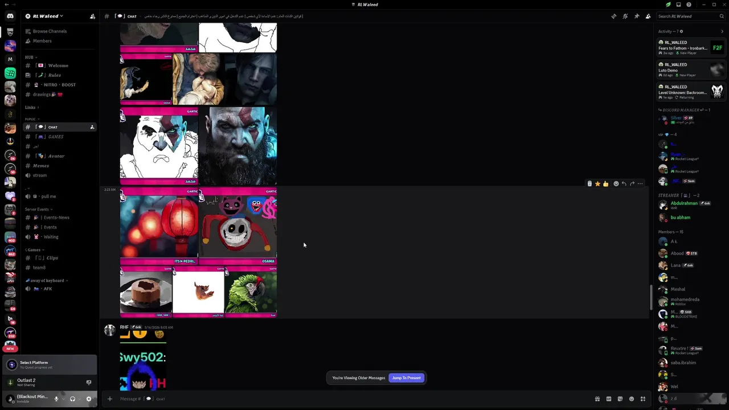Image resolution: width=729 pixels, height=410 pixels.
Task: Open the Threads icon in channel header
Action: click(x=613, y=16)
